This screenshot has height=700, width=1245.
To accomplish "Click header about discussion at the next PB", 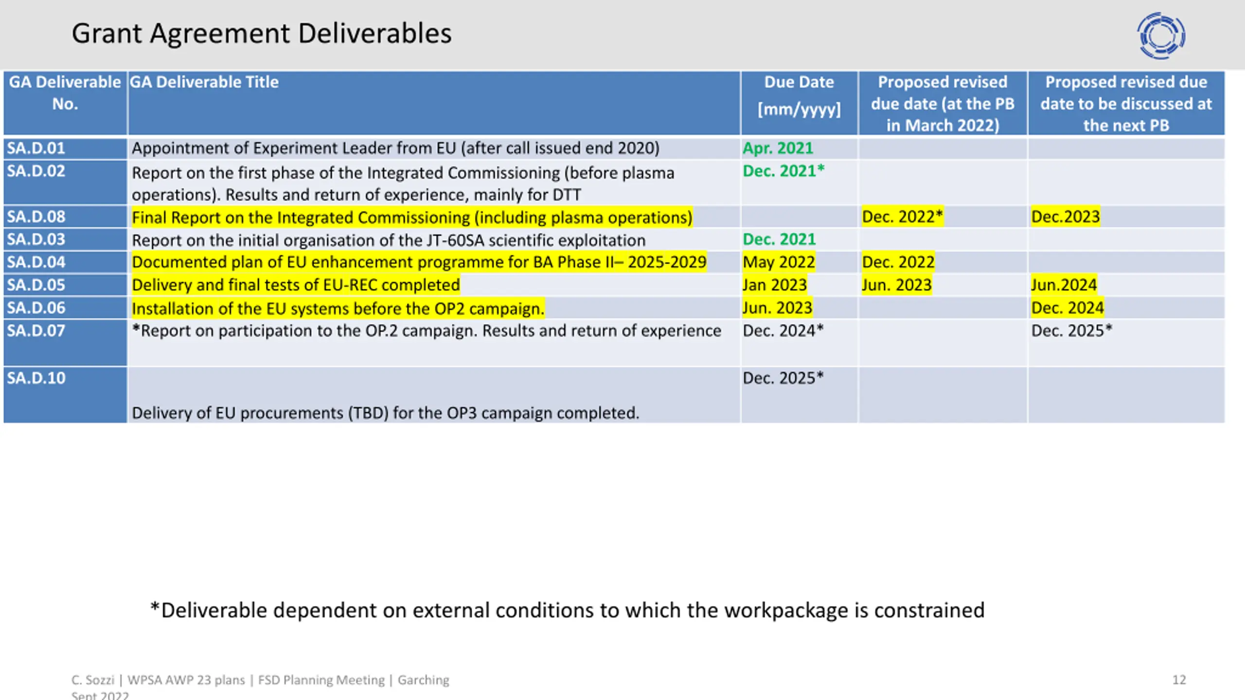I will point(1126,103).
